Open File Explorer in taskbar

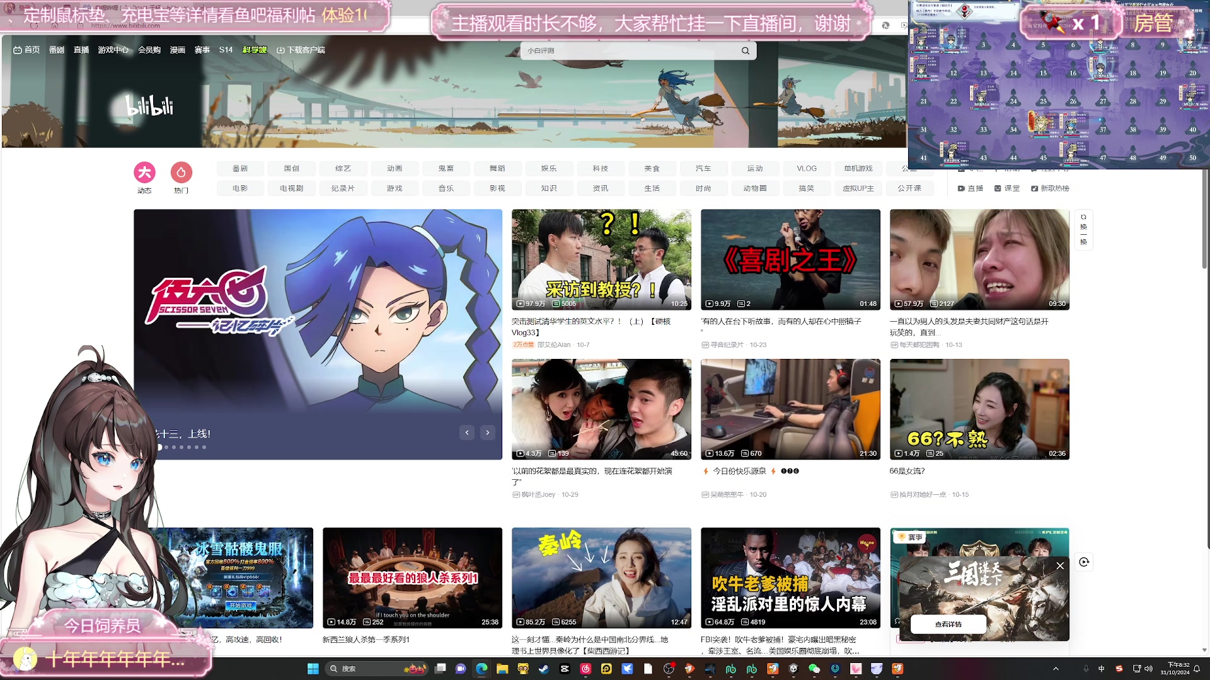click(x=502, y=669)
